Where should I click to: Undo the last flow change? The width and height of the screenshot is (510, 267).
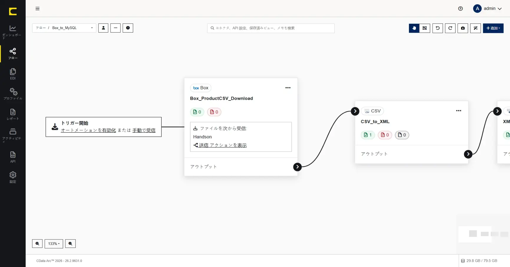pos(438,28)
